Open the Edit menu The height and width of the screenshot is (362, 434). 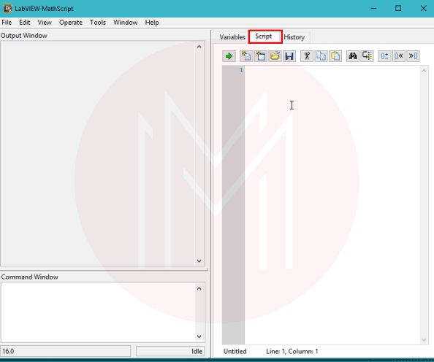(24, 23)
